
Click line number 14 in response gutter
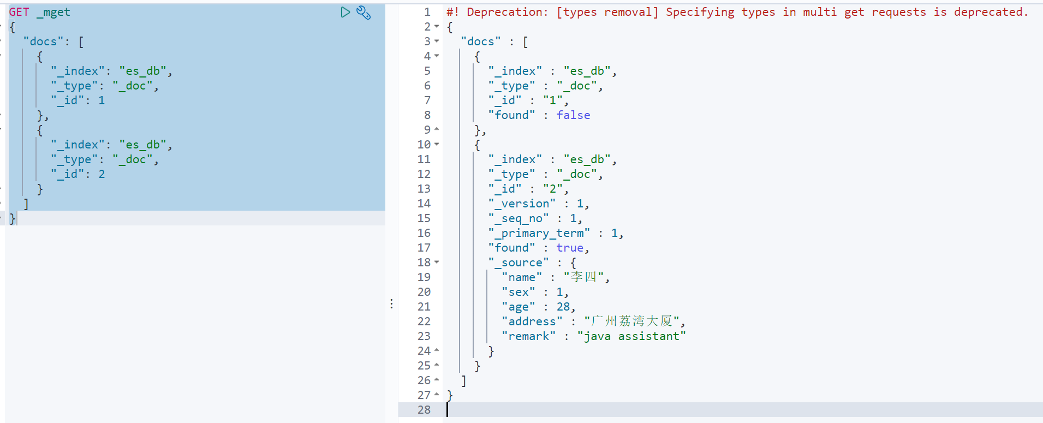(x=424, y=204)
